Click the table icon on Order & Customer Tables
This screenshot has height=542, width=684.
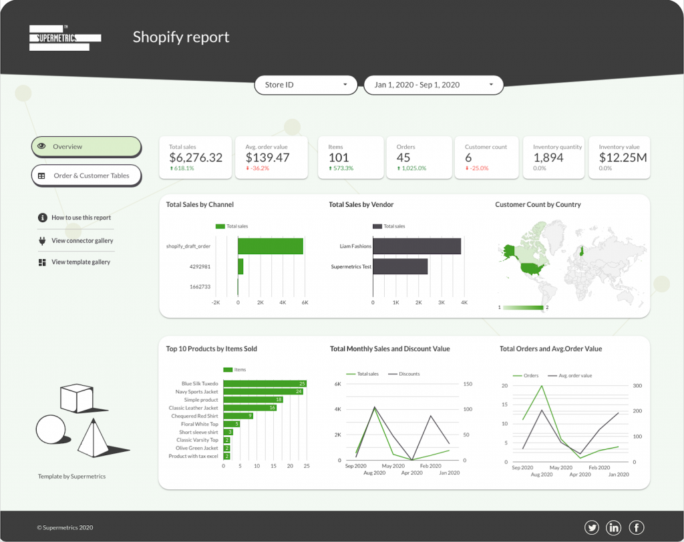pyautogui.click(x=42, y=176)
